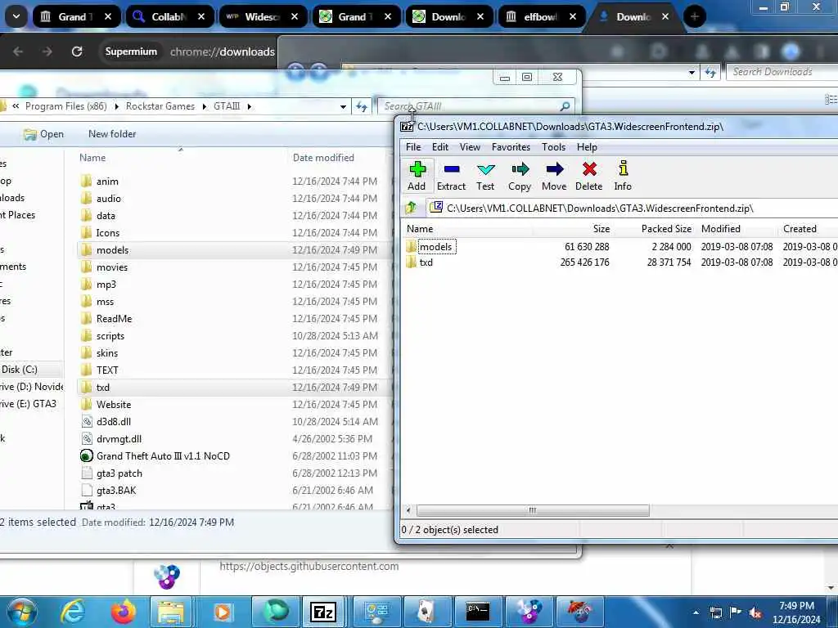This screenshot has width=838, height=628.
Task: Expand arrow after GTAIII breadcrumb
Action: point(250,106)
